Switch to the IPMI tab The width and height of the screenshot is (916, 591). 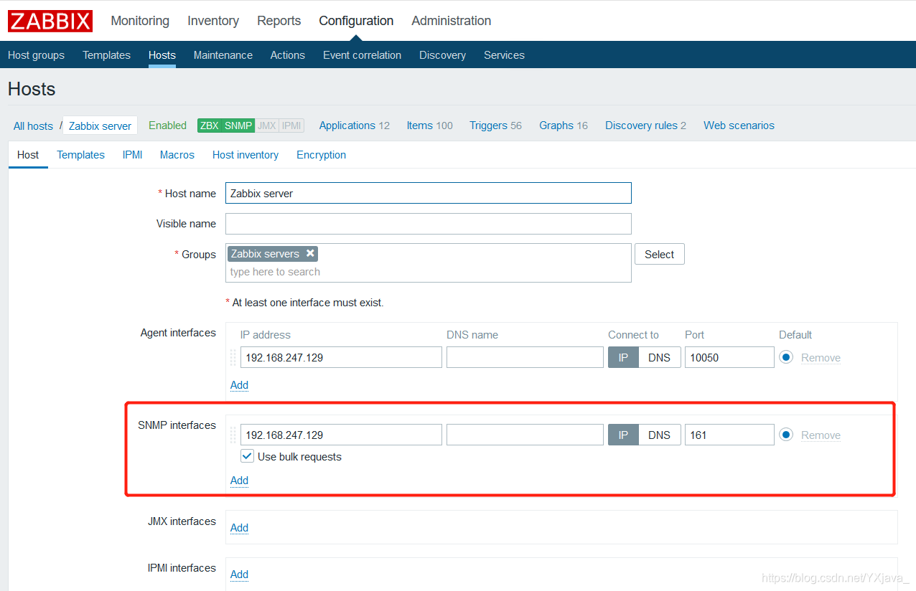point(132,155)
